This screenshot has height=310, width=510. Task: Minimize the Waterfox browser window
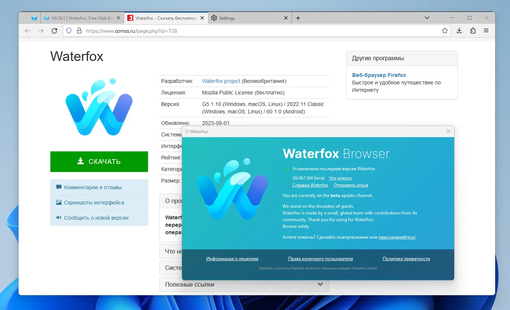[x=452, y=18]
